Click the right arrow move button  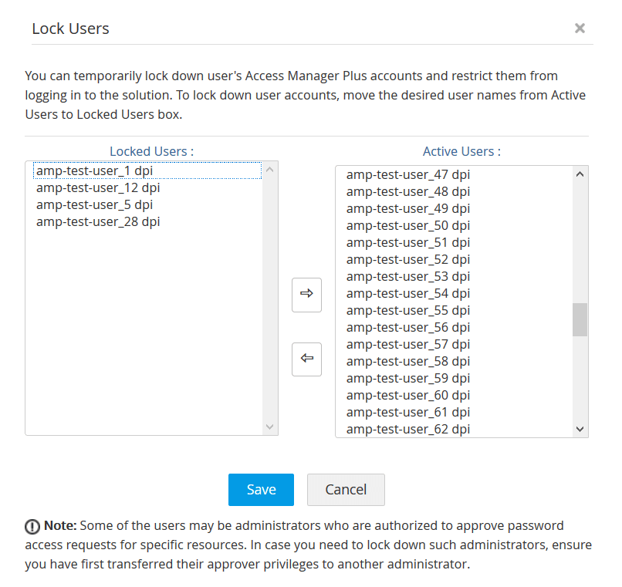coord(306,294)
